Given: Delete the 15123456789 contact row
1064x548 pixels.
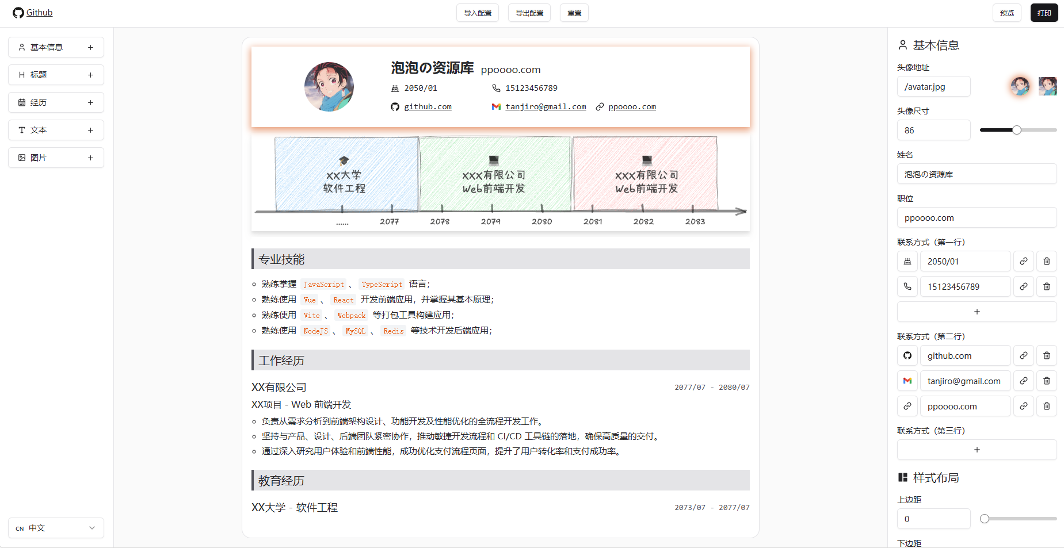Looking at the screenshot, I should pos(1047,286).
